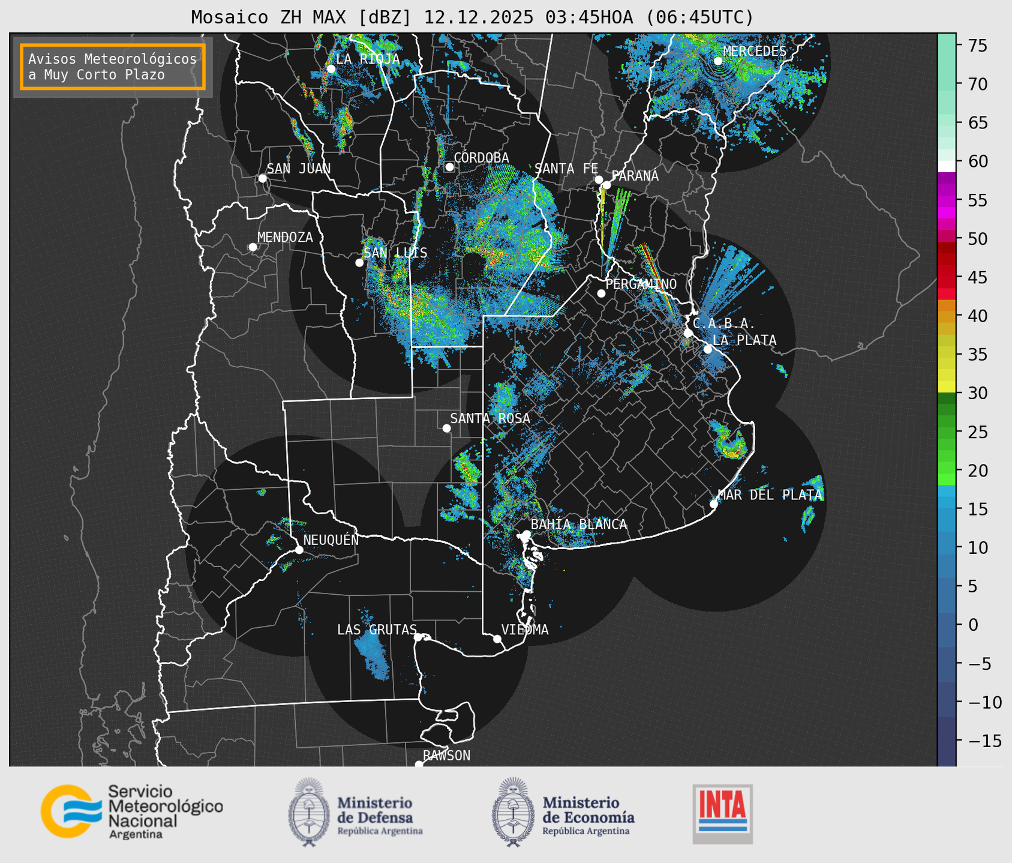Click the C.A.B.A. marker dot

688,333
